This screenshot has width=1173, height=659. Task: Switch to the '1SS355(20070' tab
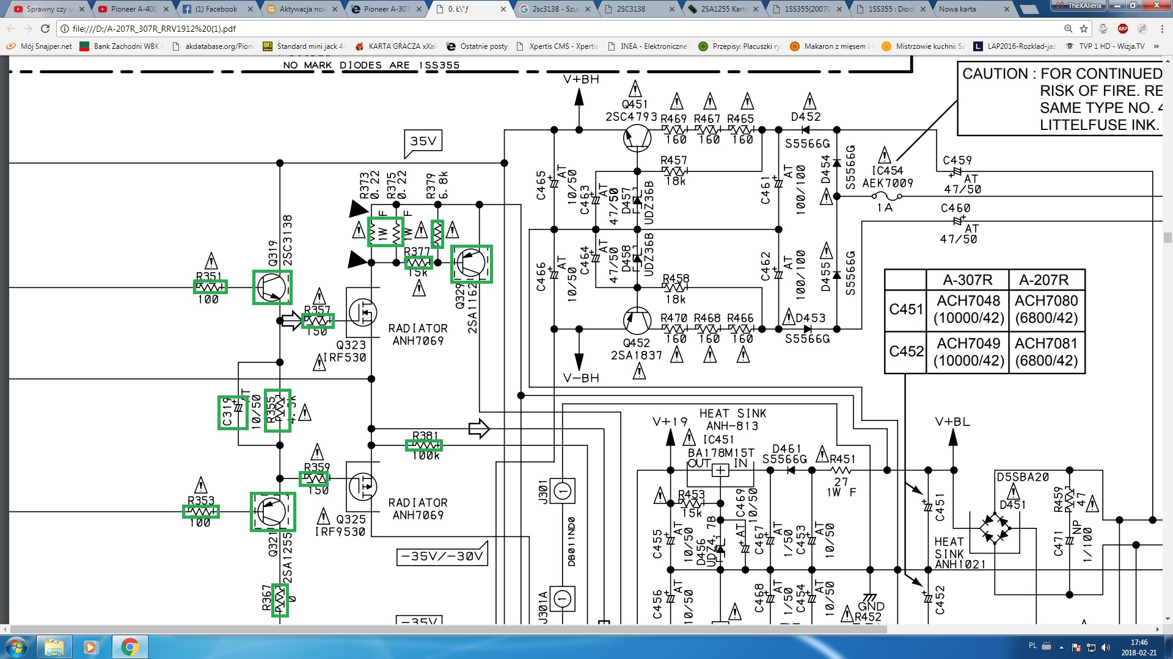[x=806, y=9]
